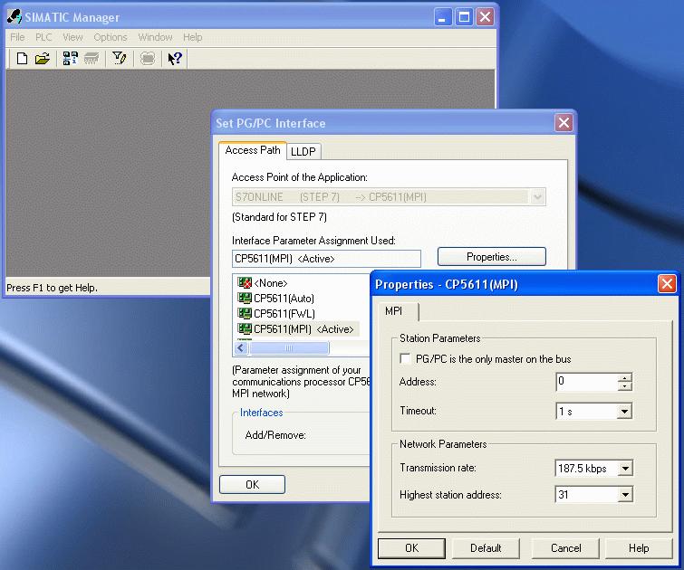Open the Timeout dropdown
The height and width of the screenshot is (570, 684).
pos(625,411)
